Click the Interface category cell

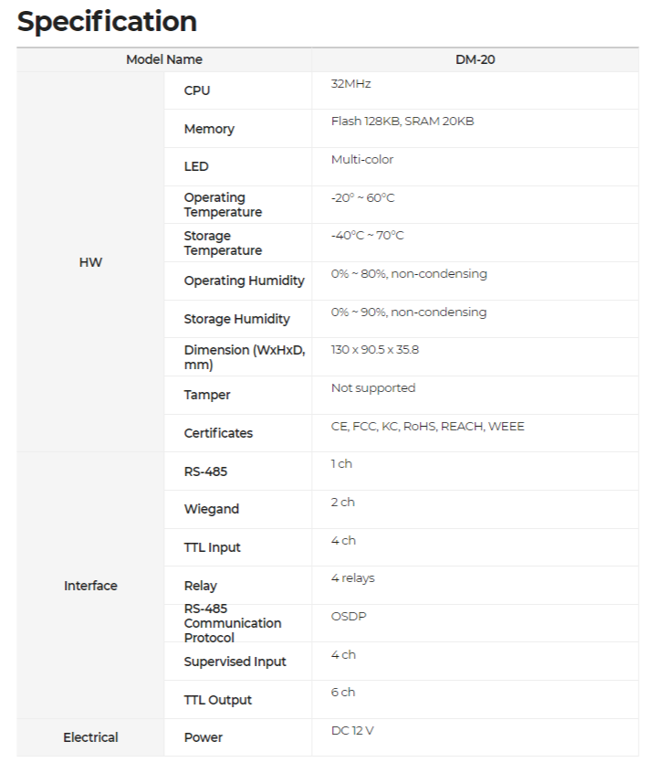click(90, 586)
